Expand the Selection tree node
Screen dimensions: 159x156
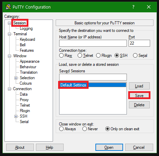point(16,78)
